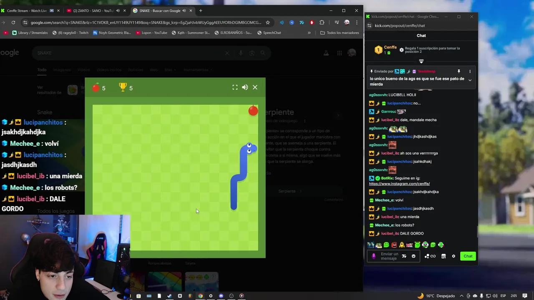Reload the current page
534x300 pixels.
(13, 22)
